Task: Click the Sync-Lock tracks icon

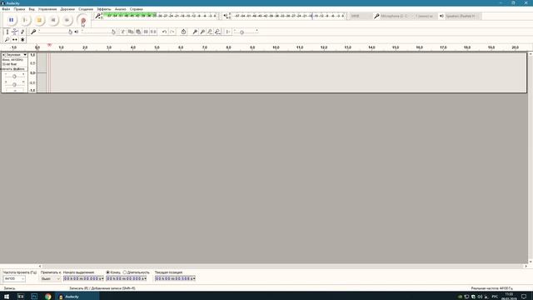Action: click(x=183, y=32)
